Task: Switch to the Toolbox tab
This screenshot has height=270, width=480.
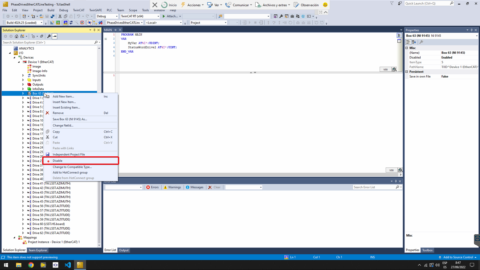Action: pos(427,250)
